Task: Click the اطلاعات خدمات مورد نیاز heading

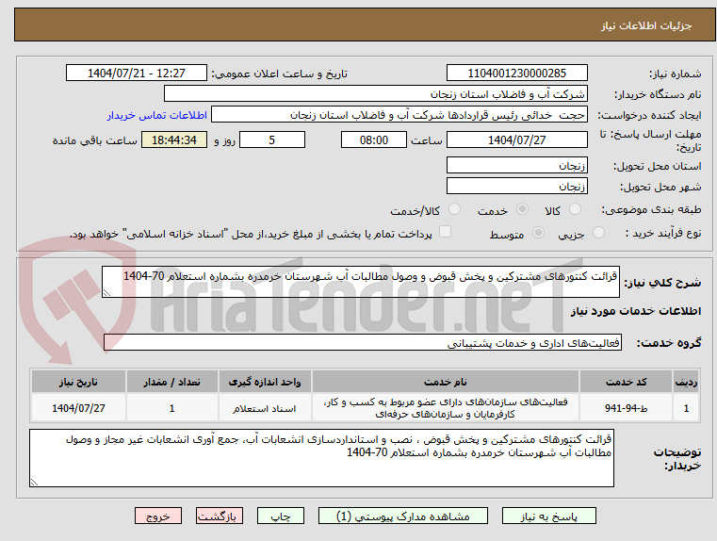Action: [x=636, y=311]
